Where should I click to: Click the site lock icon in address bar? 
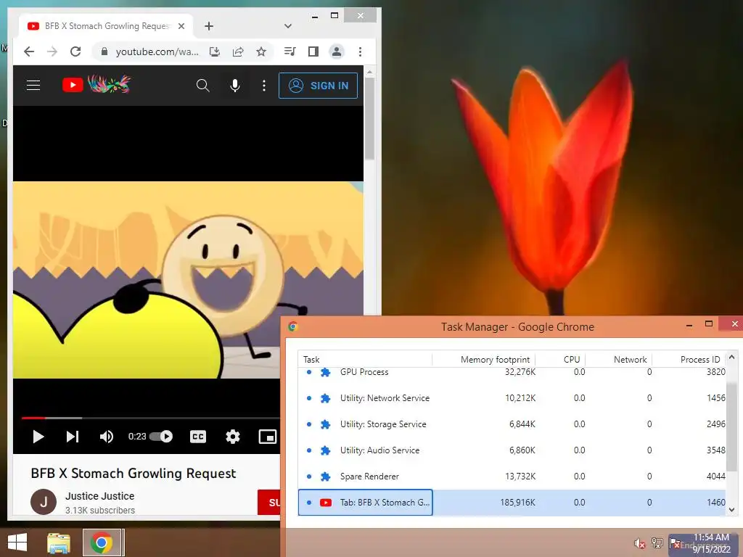pyautogui.click(x=104, y=51)
